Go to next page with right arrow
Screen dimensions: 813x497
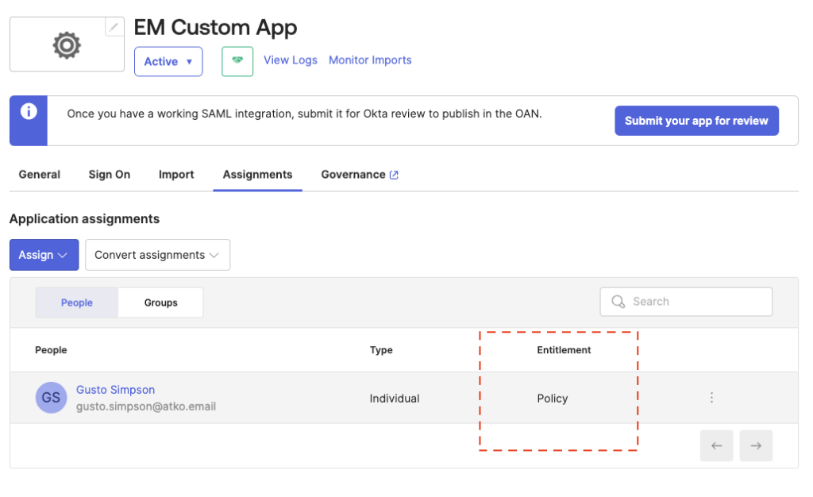coord(756,446)
